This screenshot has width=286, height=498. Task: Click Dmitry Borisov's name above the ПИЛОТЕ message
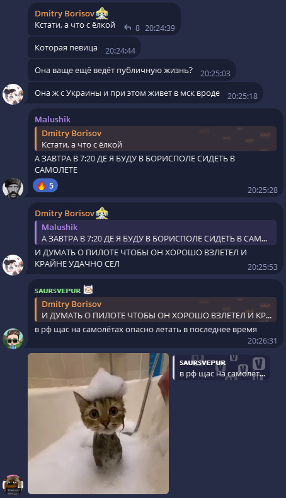pos(65,214)
